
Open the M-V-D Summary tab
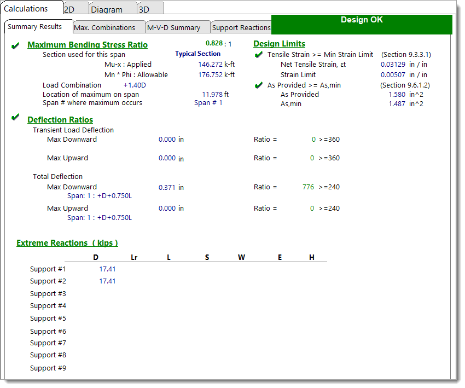[176, 26]
